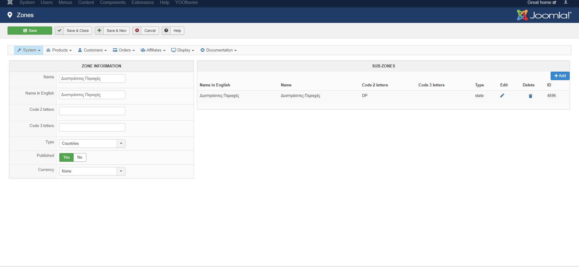
Task: Click the 'ZONE INFORMATION' panel heading
Action: (x=101, y=66)
